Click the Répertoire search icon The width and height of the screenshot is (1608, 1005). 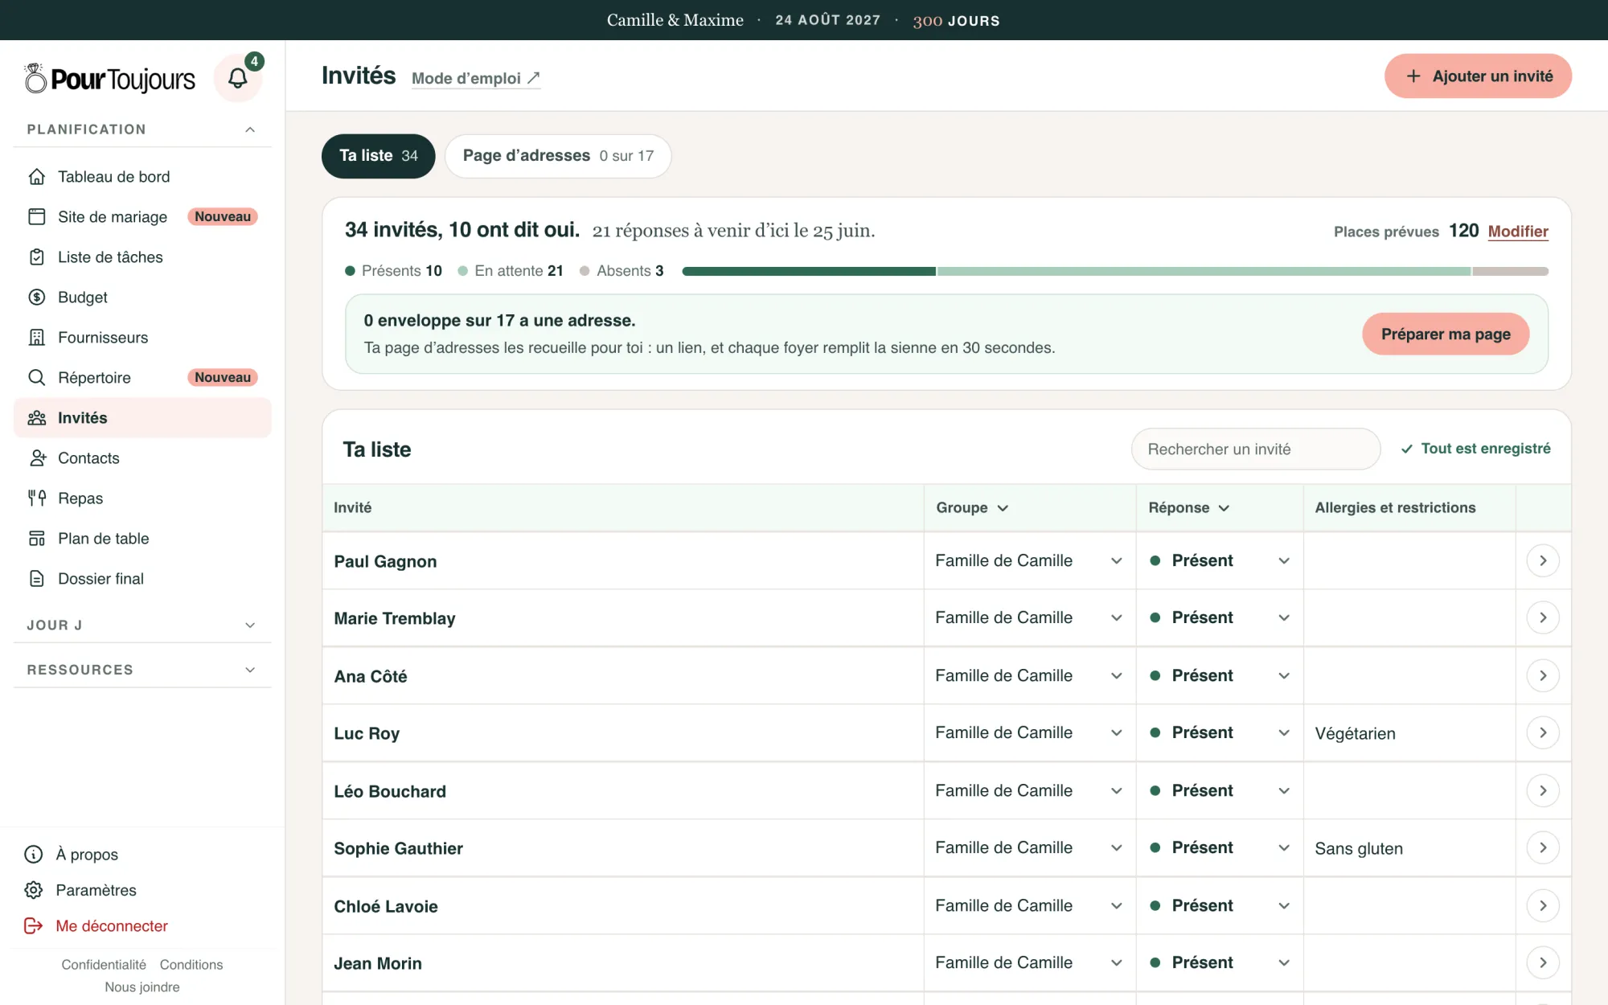(37, 378)
